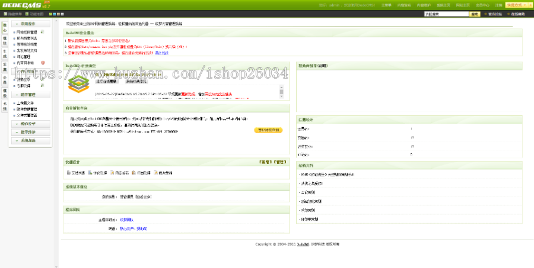534x268 pixels.
Task: Open 内容发布 in the top navigation
Action: (x=404, y=5)
